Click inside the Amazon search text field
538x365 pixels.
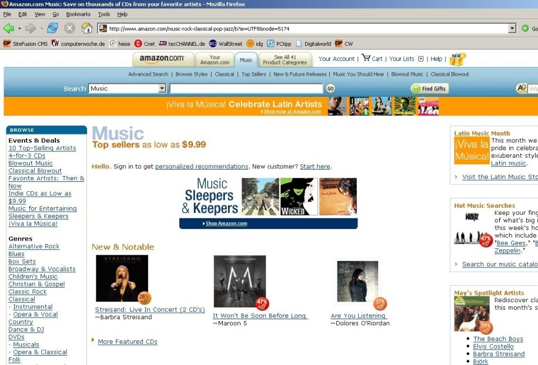pos(246,89)
